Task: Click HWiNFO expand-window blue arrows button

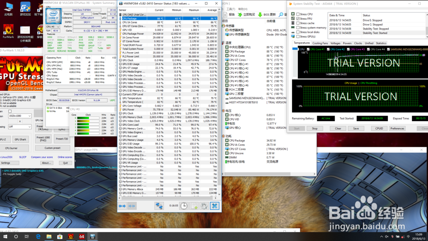Action: [x=122, y=206]
